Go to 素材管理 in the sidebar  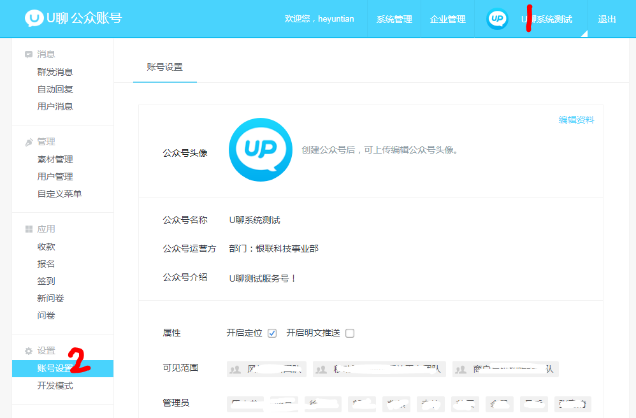(55, 160)
